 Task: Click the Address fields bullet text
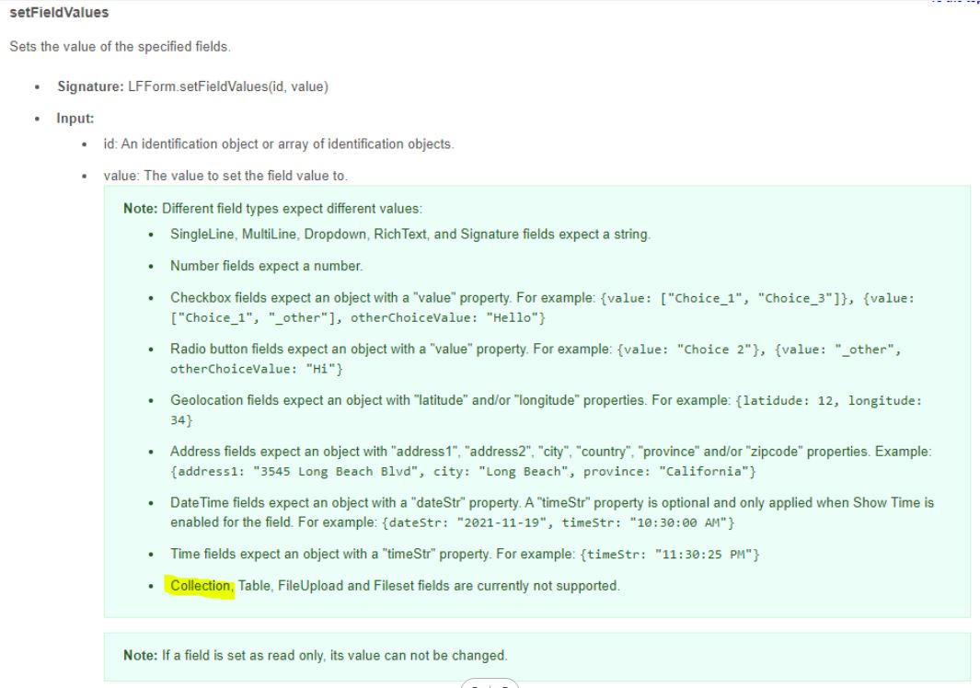pos(550,461)
